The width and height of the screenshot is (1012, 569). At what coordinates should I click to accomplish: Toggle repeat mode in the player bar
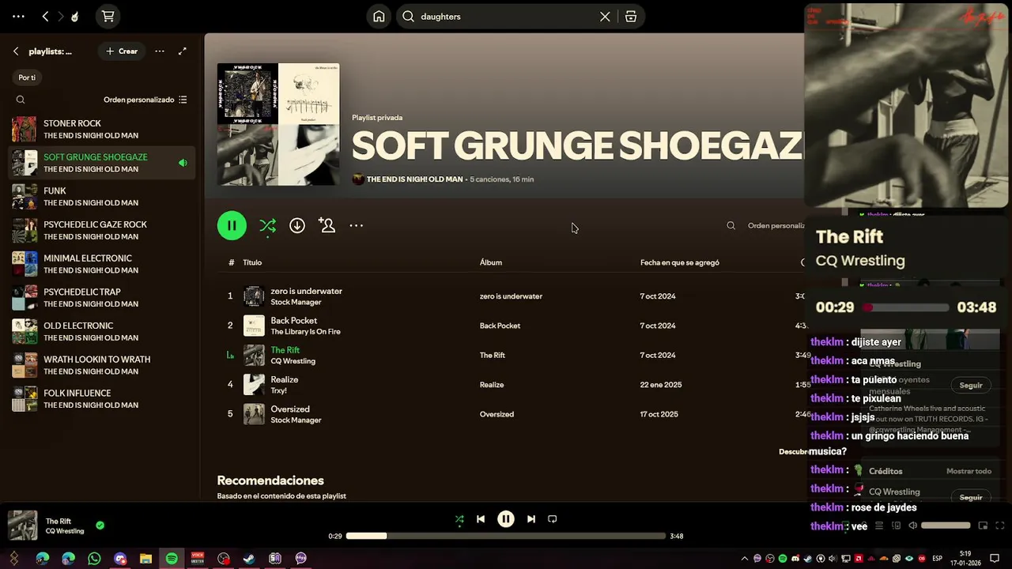(553, 519)
